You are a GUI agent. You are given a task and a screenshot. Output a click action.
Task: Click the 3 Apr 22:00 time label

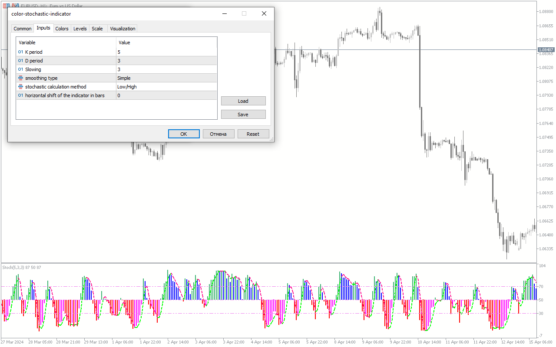click(233, 342)
